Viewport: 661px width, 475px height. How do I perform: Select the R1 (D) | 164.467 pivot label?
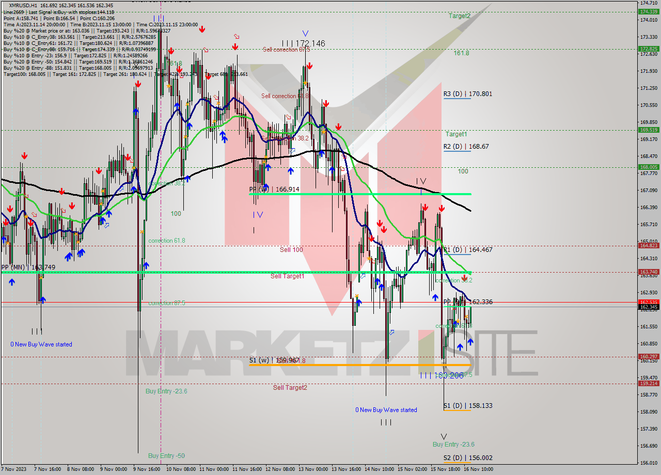coord(467,250)
